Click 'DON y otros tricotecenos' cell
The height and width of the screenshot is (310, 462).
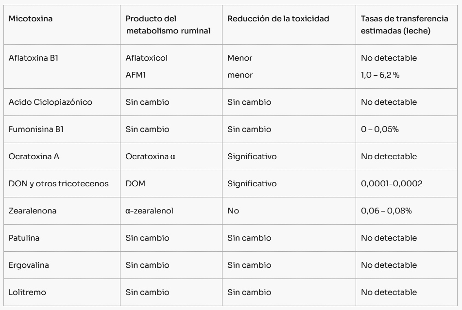point(58,184)
